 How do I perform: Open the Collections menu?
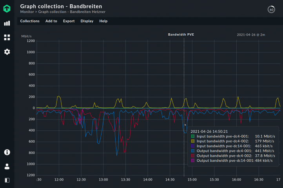[x=30, y=21]
